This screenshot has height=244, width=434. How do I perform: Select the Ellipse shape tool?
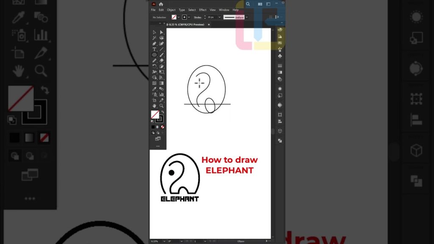(154, 55)
